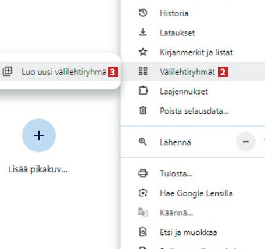Click the Laajennukset puzzle piece icon

point(143,91)
